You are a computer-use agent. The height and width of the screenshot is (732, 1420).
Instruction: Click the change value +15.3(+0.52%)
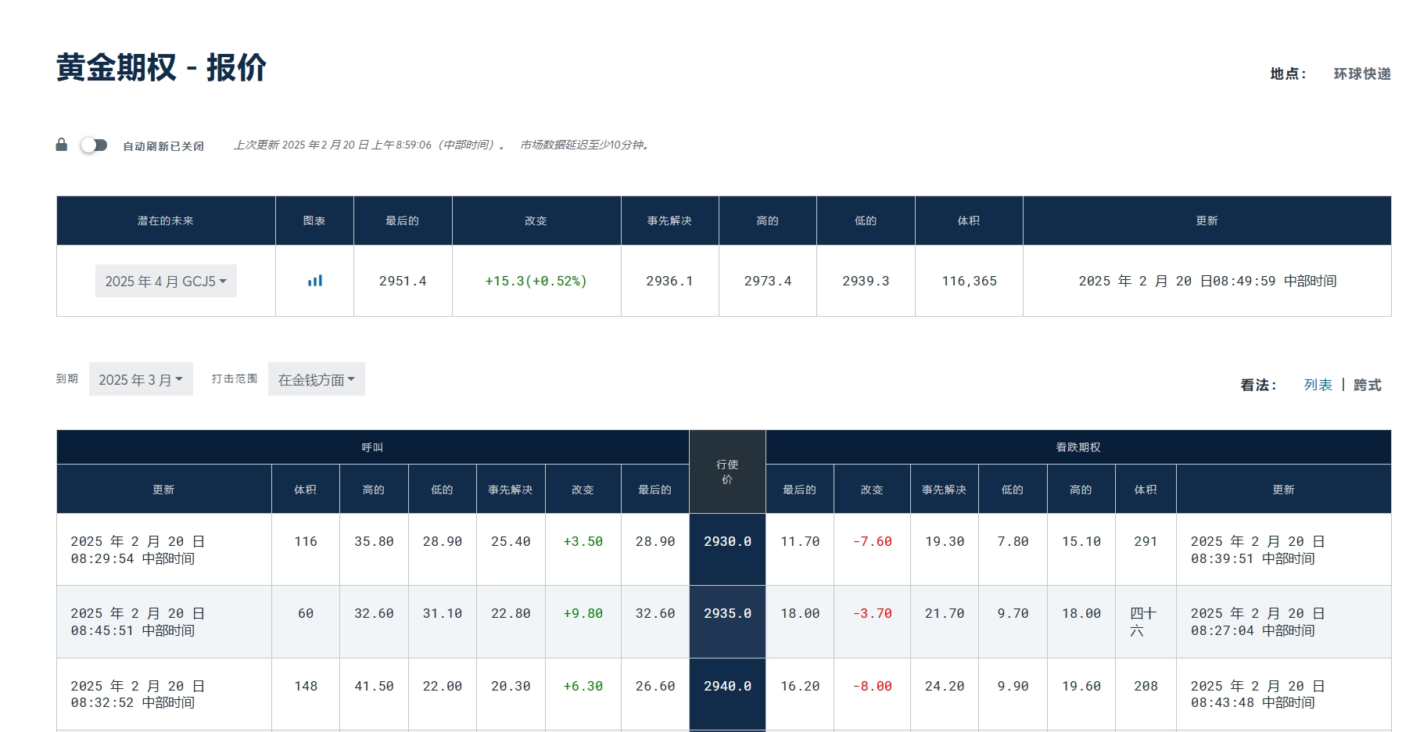click(536, 281)
